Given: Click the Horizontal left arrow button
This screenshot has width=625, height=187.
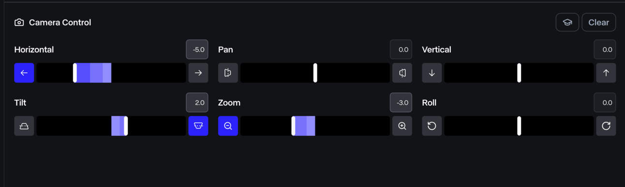Looking at the screenshot, I should (x=24, y=73).
